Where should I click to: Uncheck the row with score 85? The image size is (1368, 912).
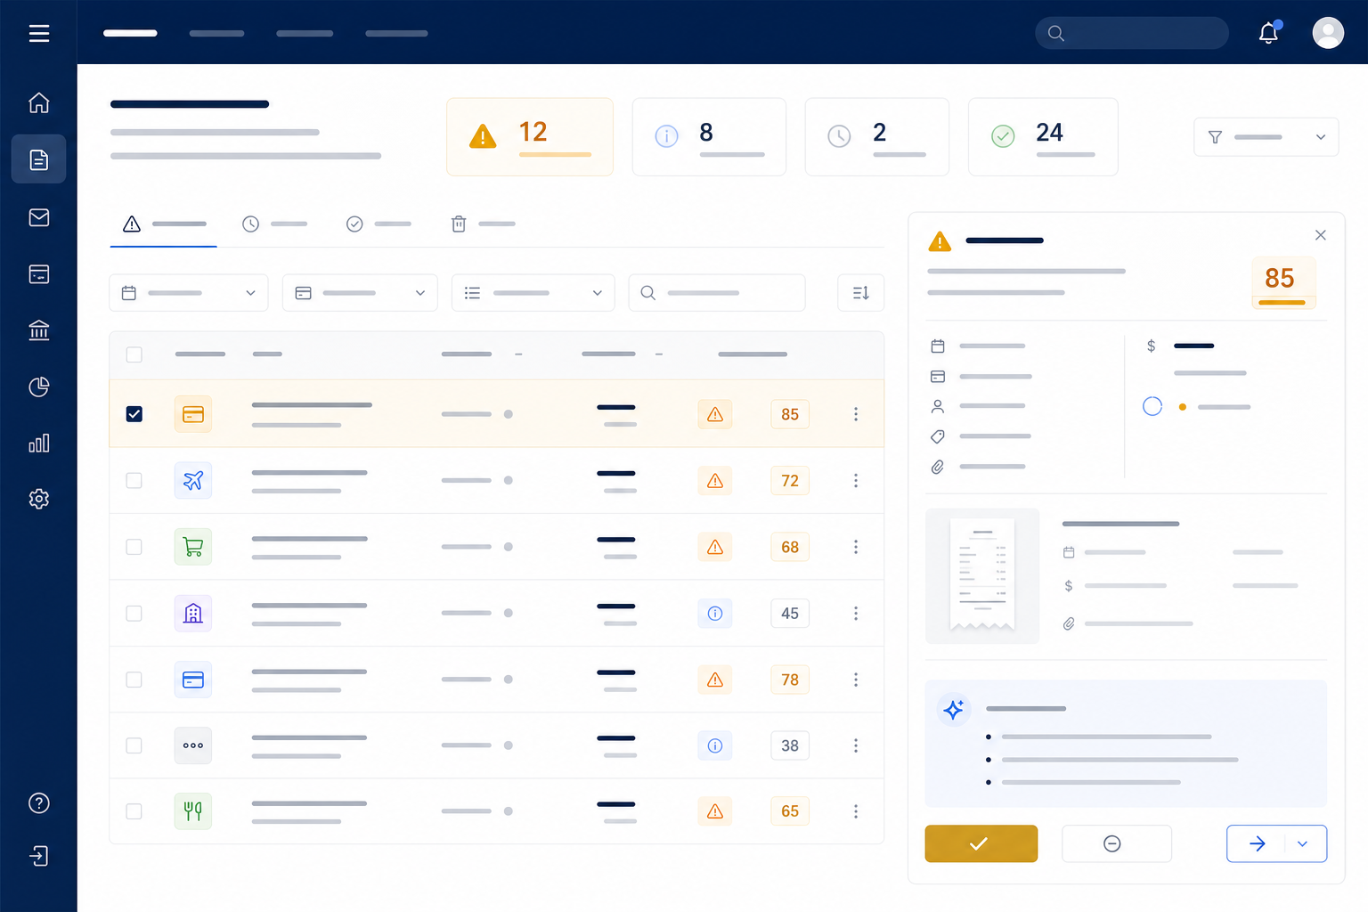(x=134, y=414)
